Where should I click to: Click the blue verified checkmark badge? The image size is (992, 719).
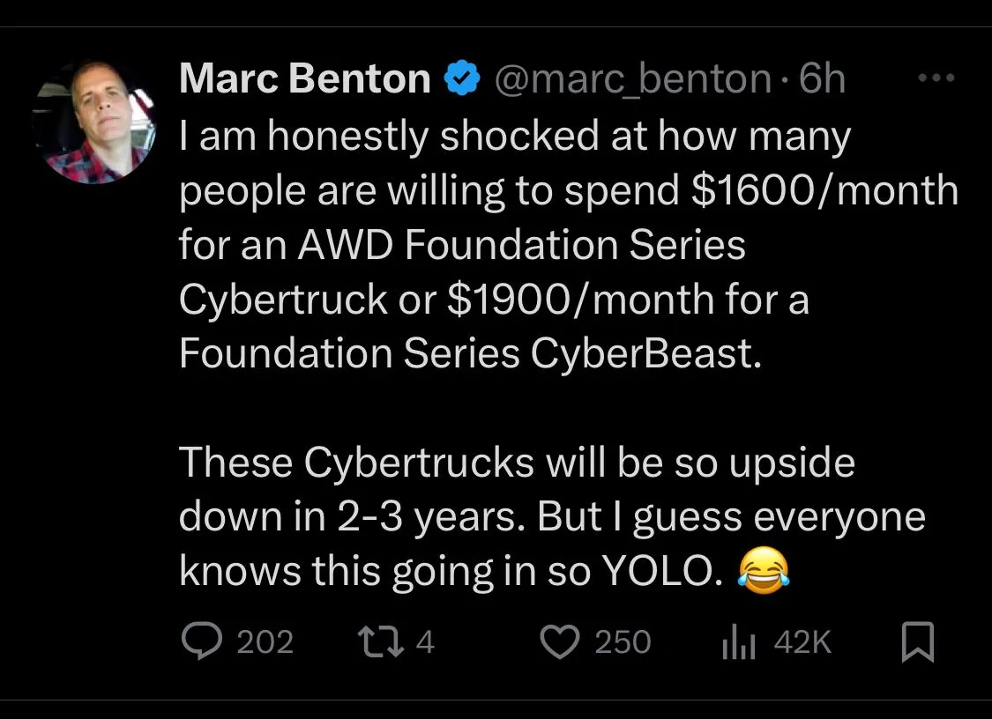tap(460, 79)
